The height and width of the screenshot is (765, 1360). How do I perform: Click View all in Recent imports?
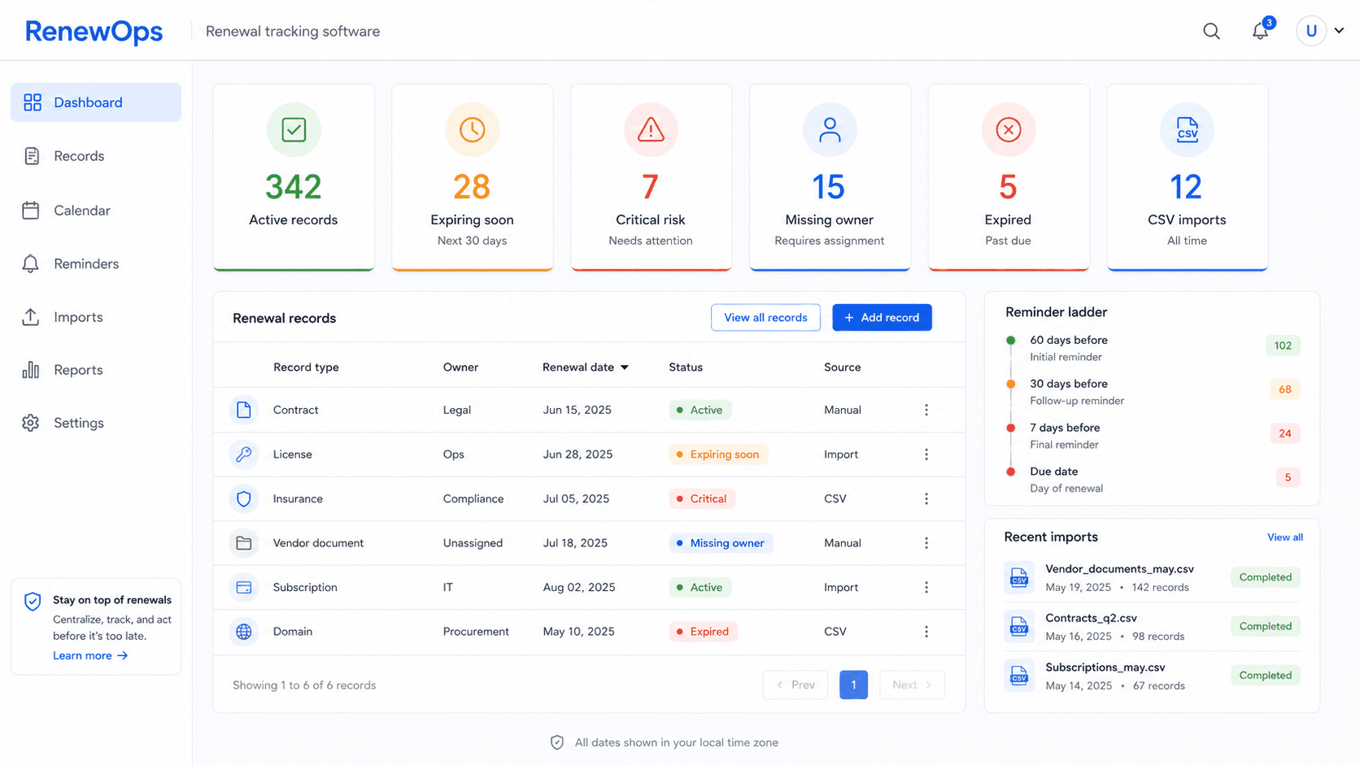click(1285, 537)
